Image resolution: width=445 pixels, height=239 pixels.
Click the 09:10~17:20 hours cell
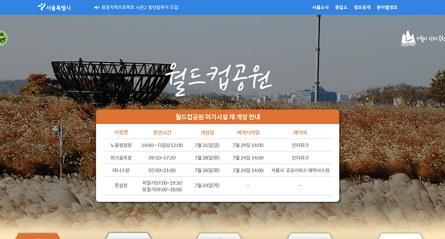162,157
